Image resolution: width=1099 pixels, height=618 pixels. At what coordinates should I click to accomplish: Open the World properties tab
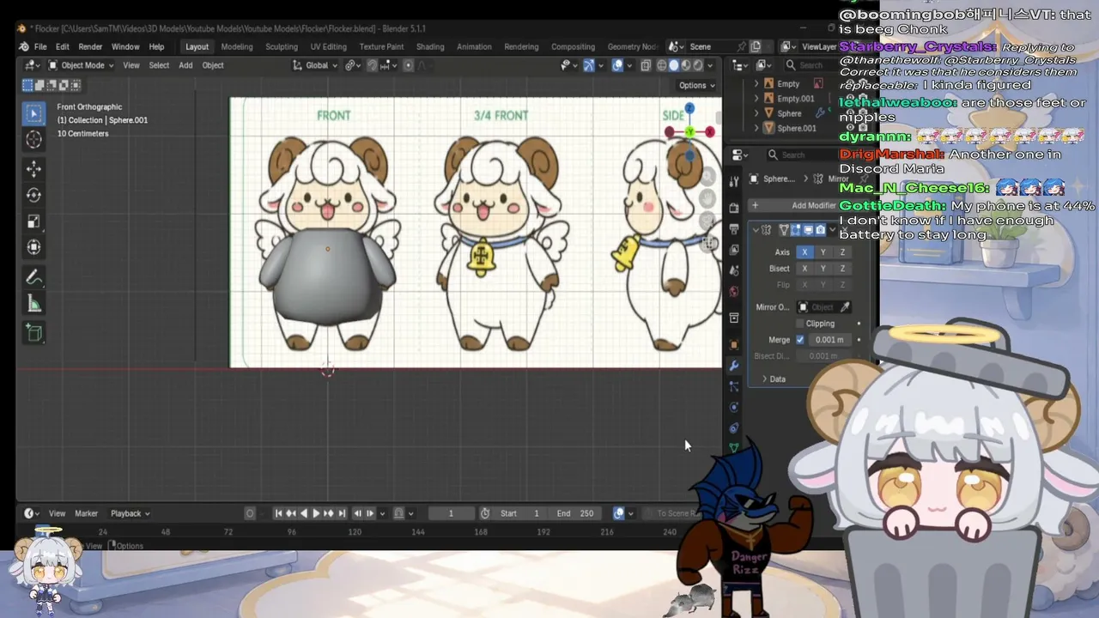[x=733, y=292]
